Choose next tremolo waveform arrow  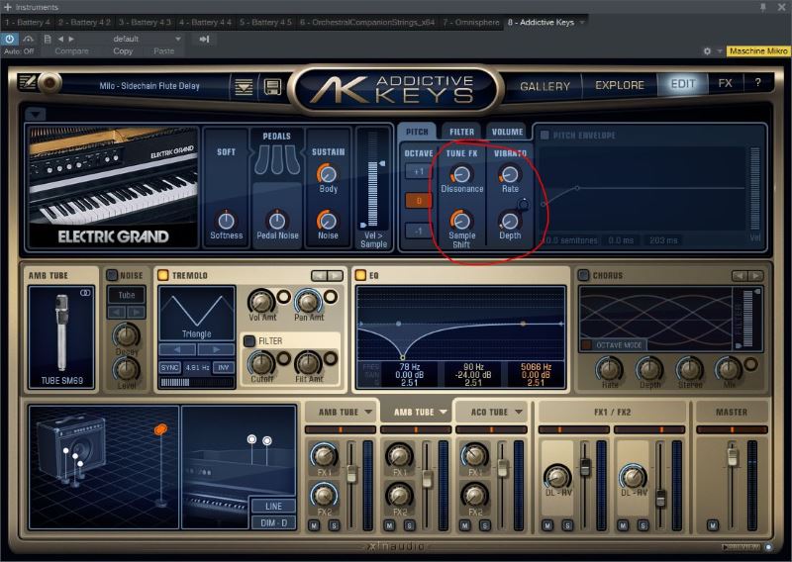[216, 349]
